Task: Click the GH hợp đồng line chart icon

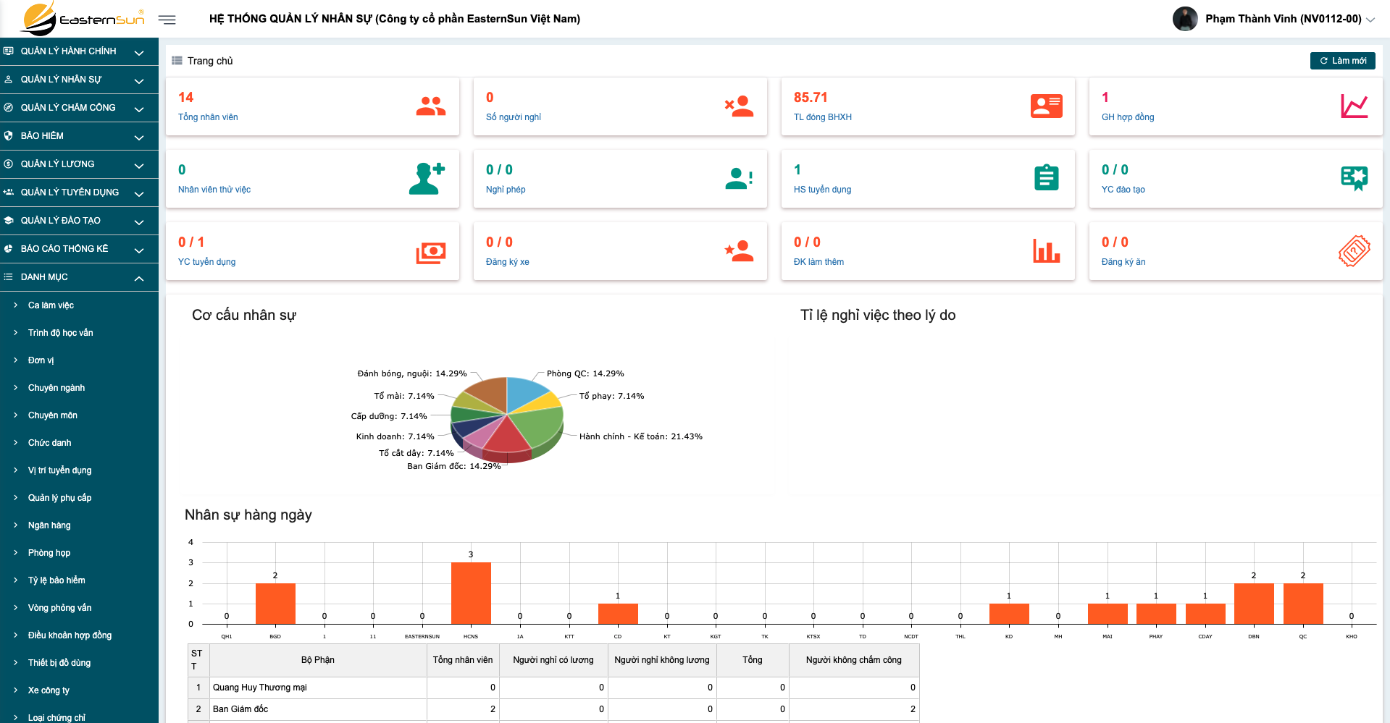Action: coord(1353,106)
